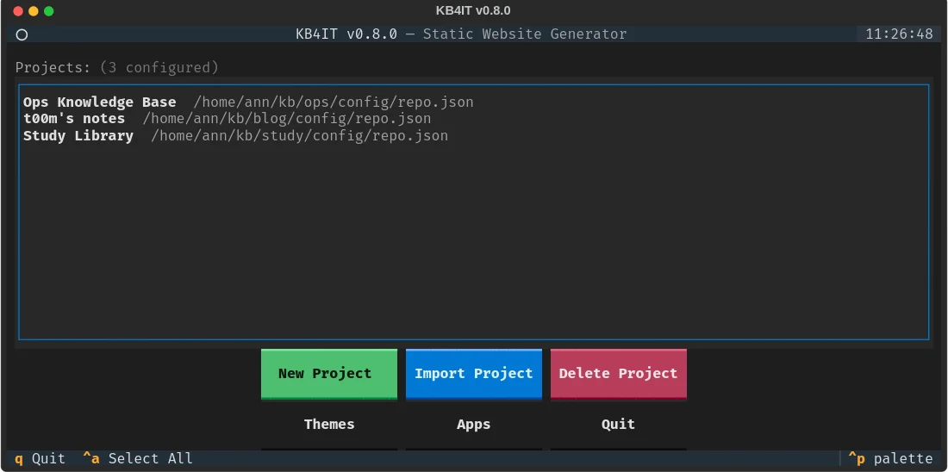Maximize the window with the green button
This screenshot has width=948, height=472.
coord(49,11)
